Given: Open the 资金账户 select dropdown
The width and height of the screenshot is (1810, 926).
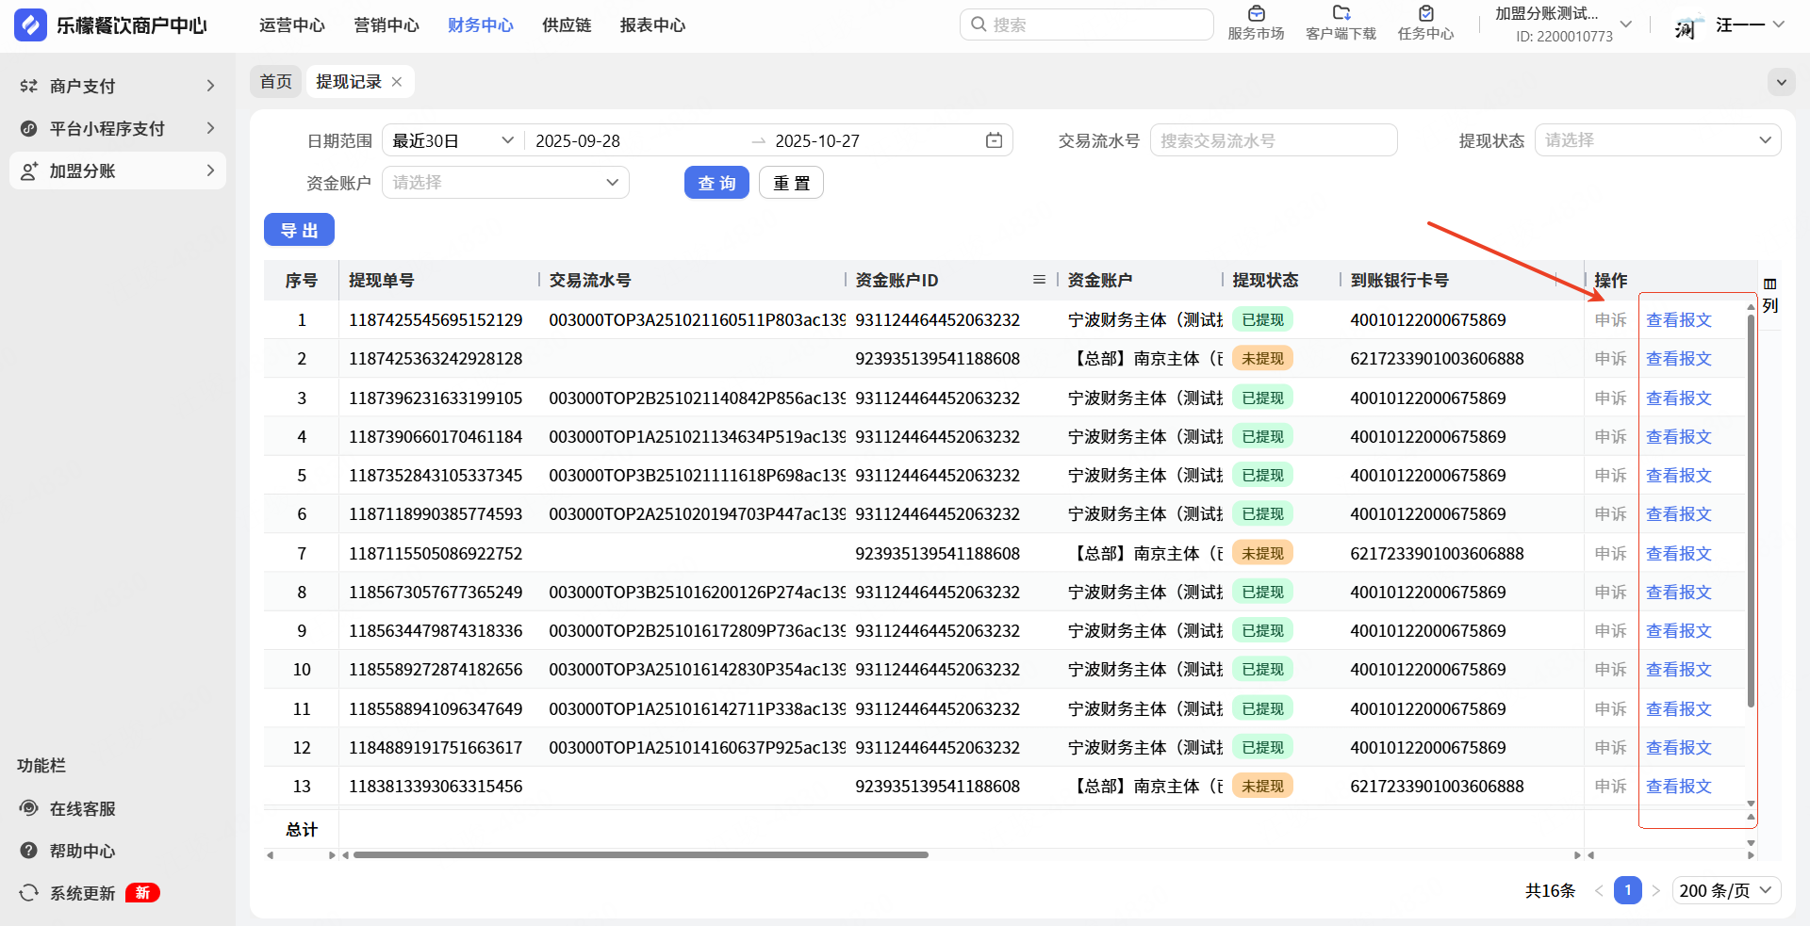Looking at the screenshot, I should pos(505,183).
